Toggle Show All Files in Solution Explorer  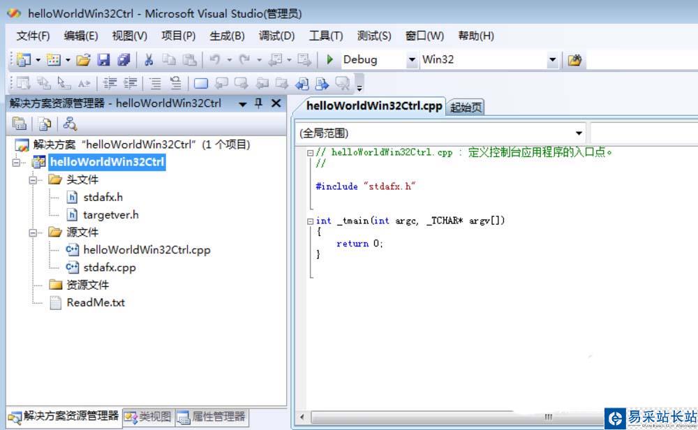click(45, 124)
